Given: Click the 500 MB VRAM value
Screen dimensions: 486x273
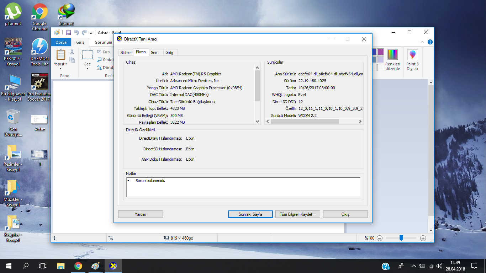Looking at the screenshot, I should 176,116.
